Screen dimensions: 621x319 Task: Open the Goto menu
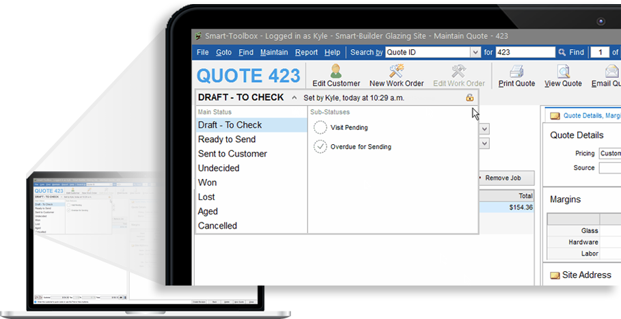(224, 52)
